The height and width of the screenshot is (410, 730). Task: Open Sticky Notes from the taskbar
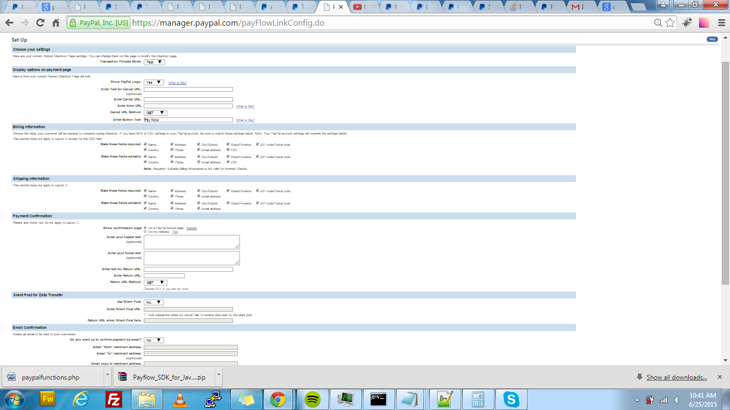247,399
